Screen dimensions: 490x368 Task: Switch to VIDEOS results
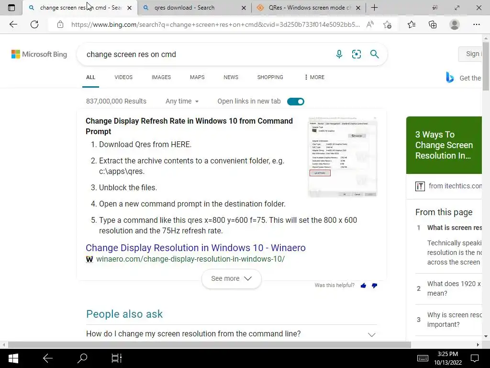pyautogui.click(x=123, y=77)
